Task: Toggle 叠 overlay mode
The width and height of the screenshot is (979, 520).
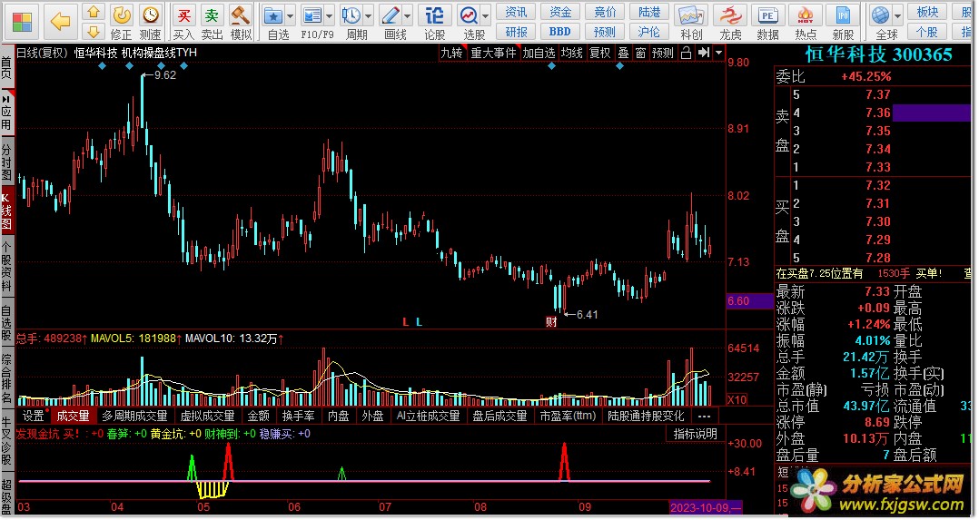Action: (623, 53)
